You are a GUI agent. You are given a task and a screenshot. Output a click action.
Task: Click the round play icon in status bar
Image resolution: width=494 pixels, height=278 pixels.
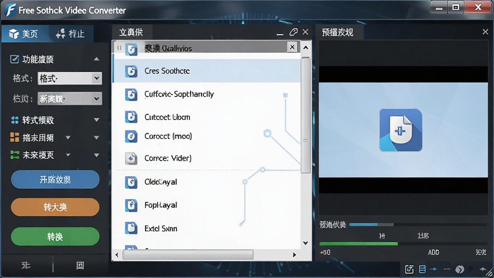point(460,269)
